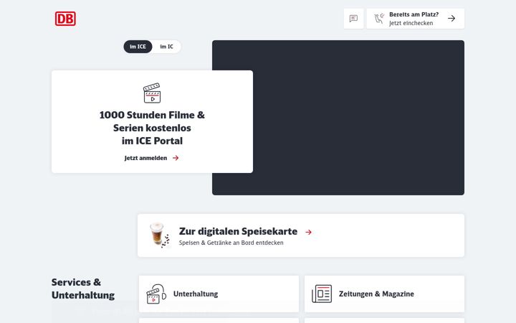516x323 pixels.
Task: Click the Unterhaltung clapperboard headphones icon
Action: click(156, 294)
